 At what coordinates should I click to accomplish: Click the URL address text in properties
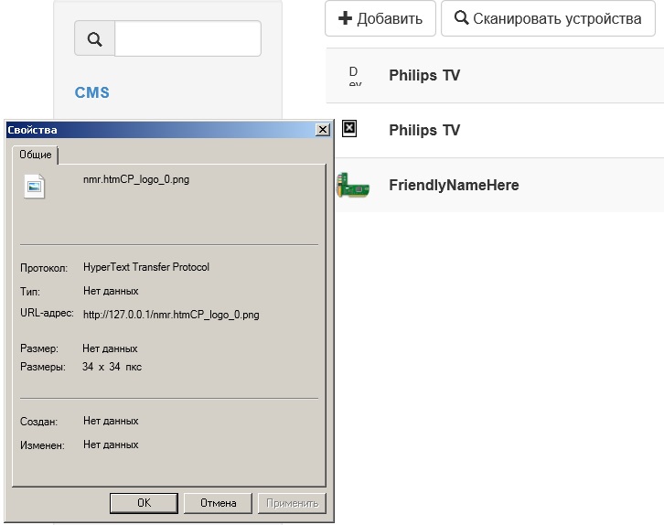click(171, 315)
